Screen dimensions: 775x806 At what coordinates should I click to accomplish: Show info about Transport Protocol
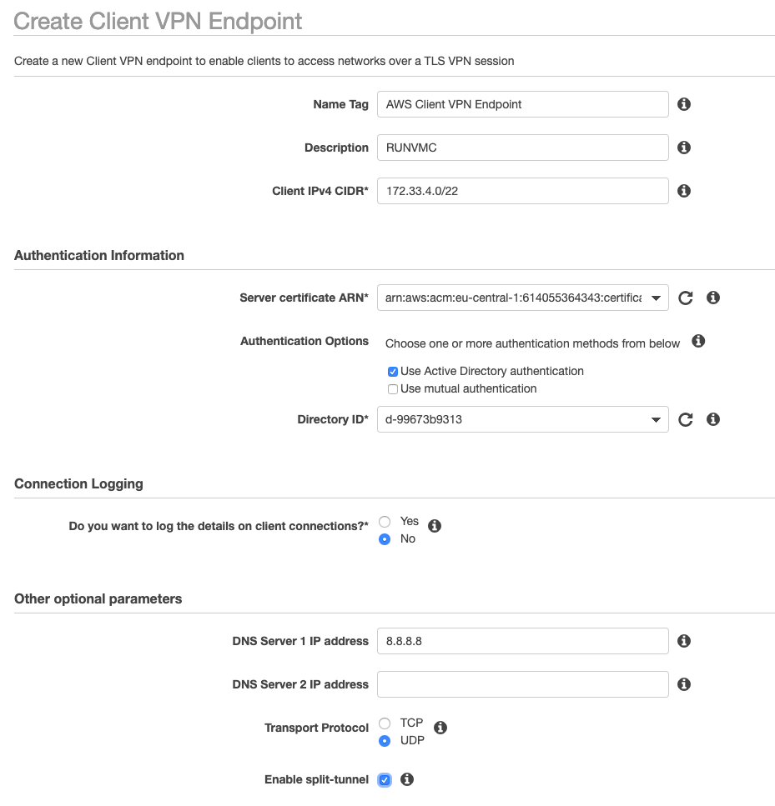440,727
